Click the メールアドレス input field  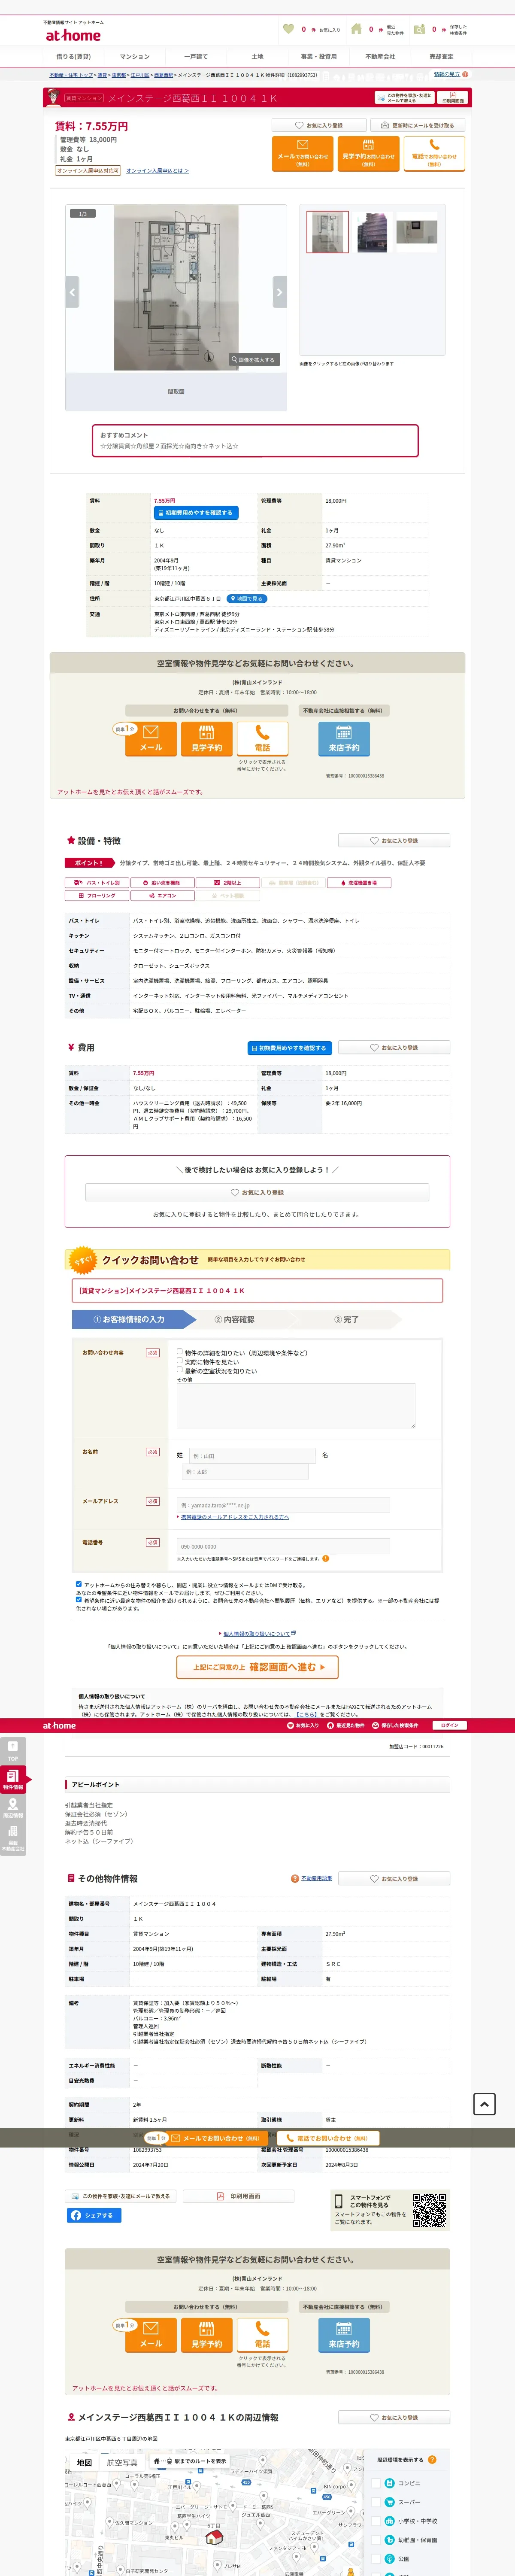coord(283,1504)
